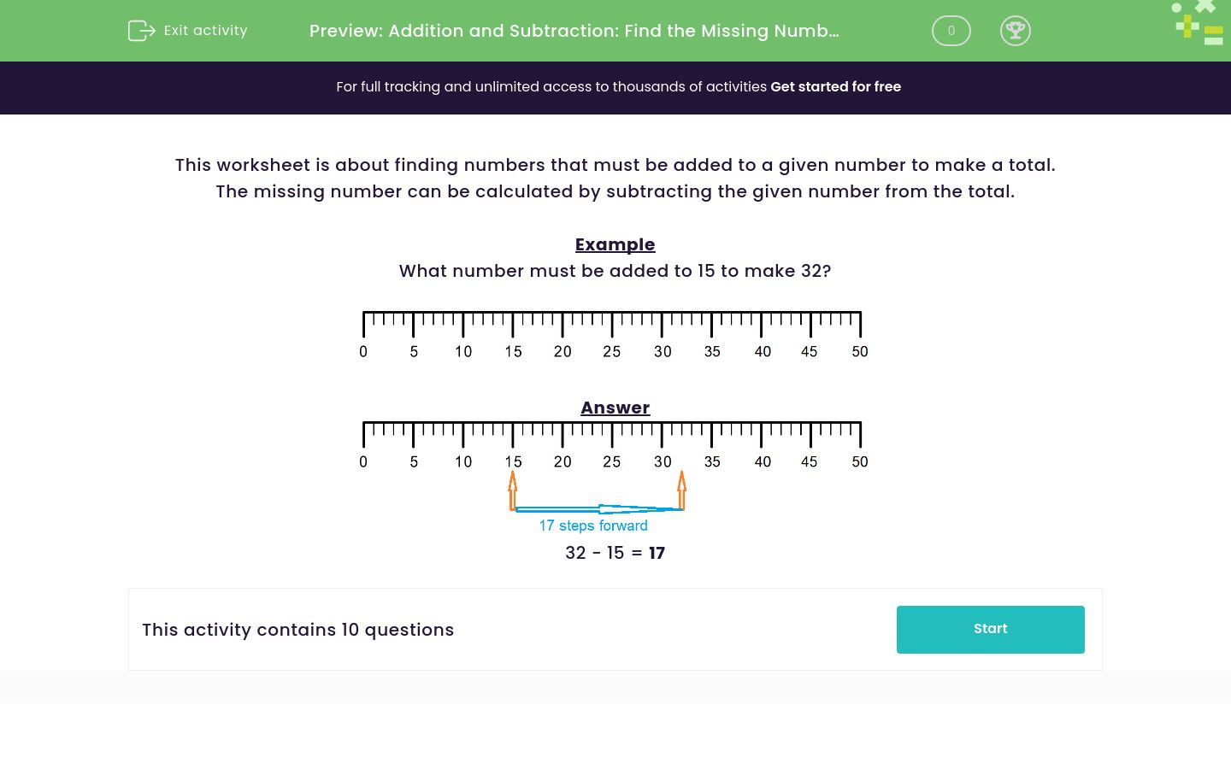Screen dimensions: 1231x769
Task: Click the underlined 'Answer' heading
Action: click(x=615, y=408)
